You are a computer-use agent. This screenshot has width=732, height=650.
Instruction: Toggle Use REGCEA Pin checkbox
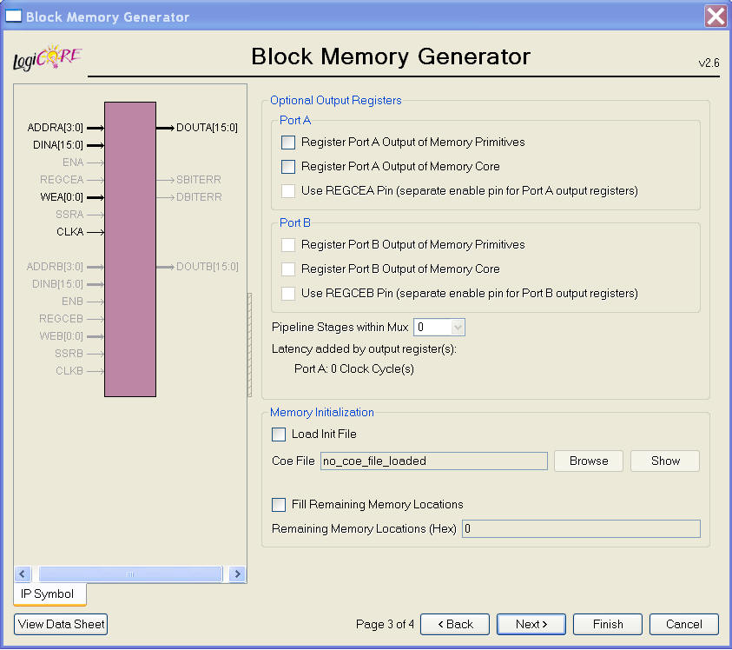[x=288, y=191]
